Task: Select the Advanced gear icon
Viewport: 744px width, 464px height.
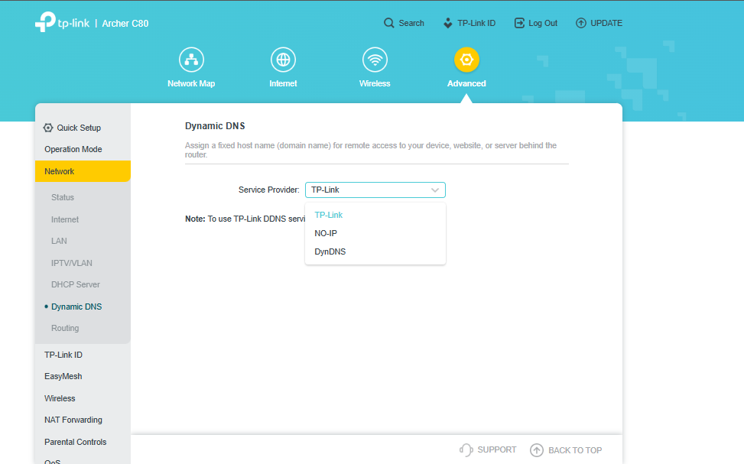Action: coord(466,60)
